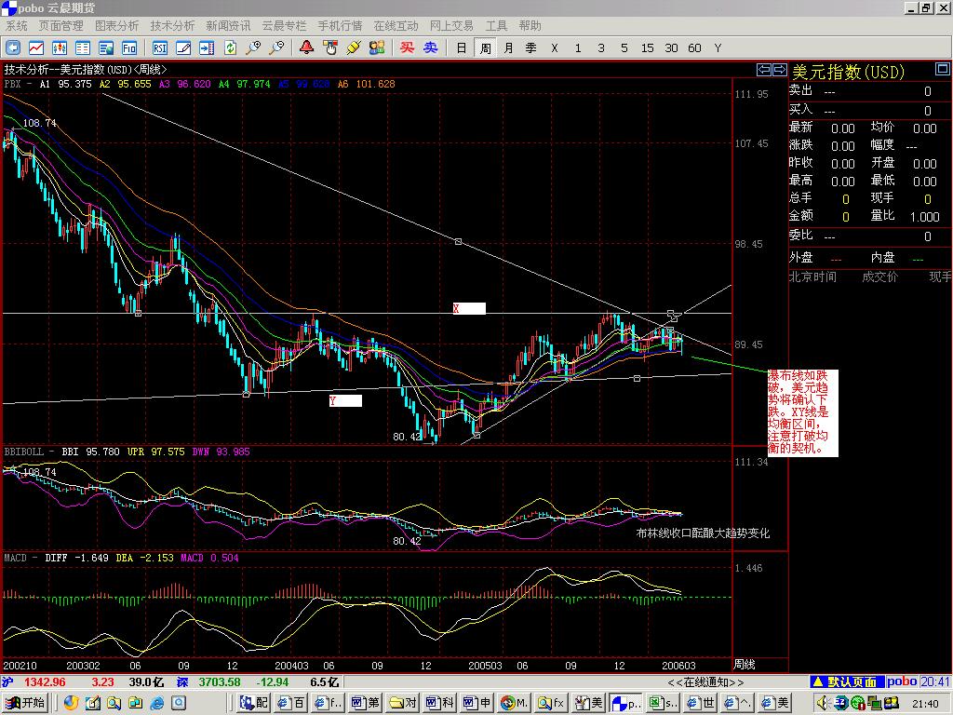Select the 3 minute period
953x715 pixels.
[x=601, y=47]
